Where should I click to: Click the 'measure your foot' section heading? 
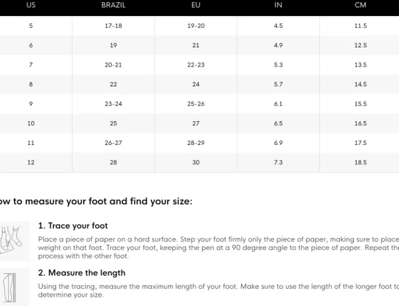pos(96,202)
